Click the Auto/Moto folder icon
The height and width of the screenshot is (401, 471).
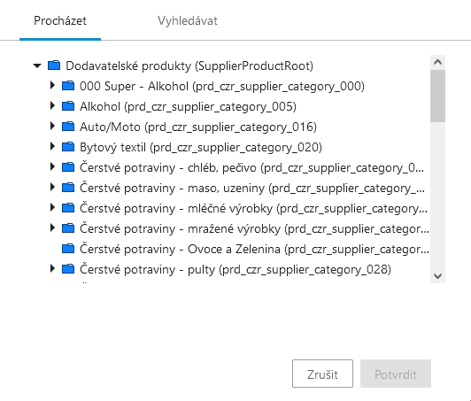tap(68, 127)
